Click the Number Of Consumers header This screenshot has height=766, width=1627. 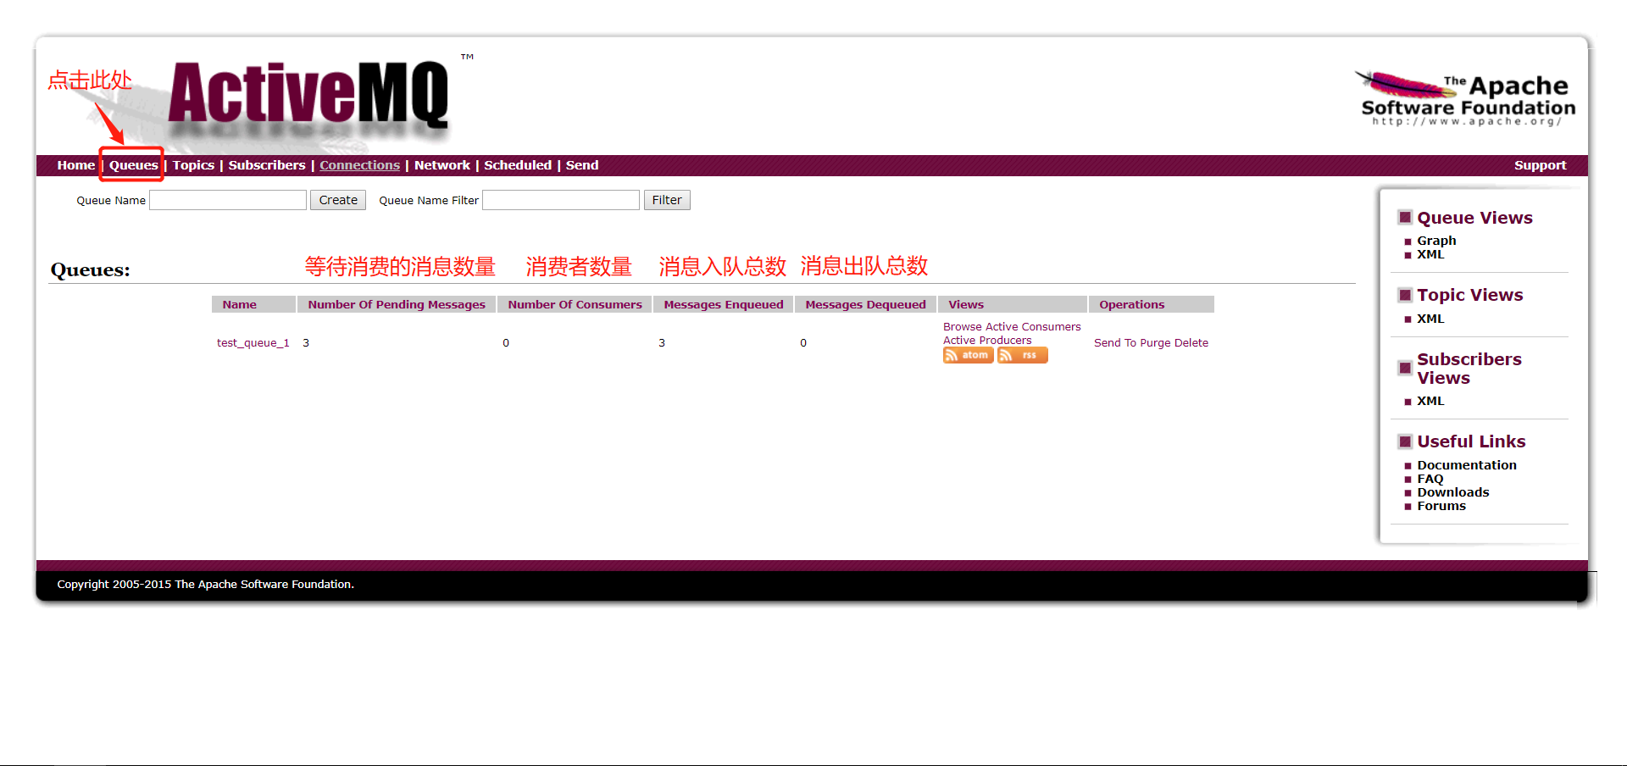point(575,304)
